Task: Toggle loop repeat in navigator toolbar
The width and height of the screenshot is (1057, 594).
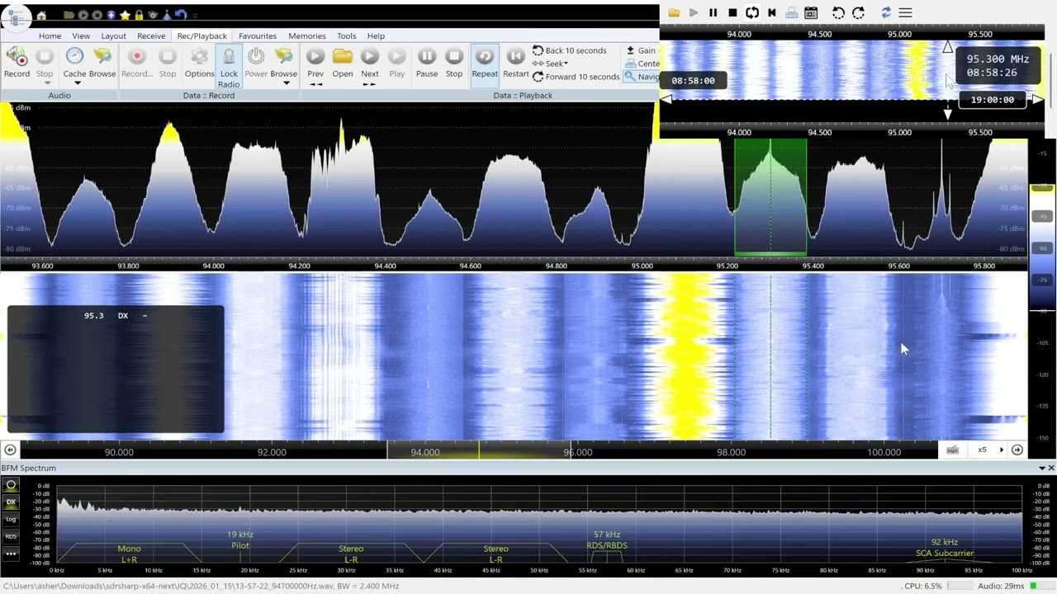Action: [x=752, y=12]
